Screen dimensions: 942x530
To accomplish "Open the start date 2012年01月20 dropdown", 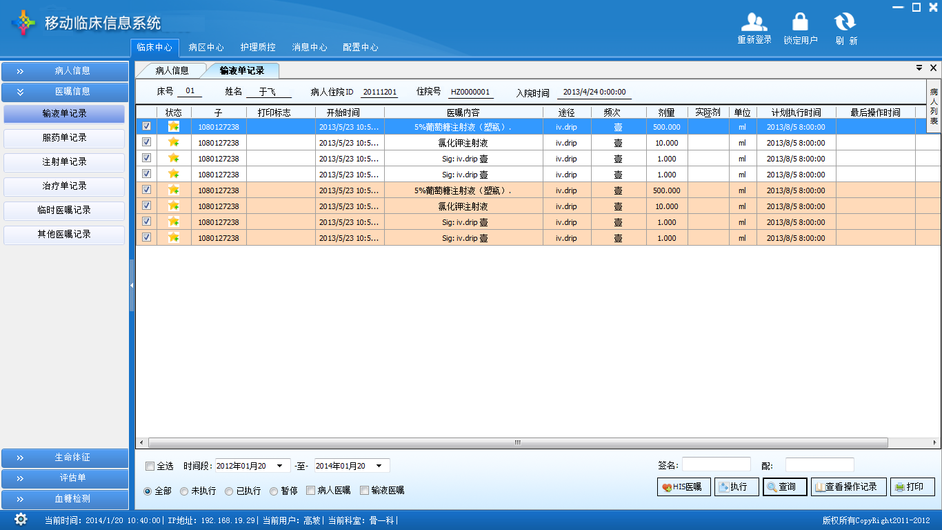I will click(279, 466).
